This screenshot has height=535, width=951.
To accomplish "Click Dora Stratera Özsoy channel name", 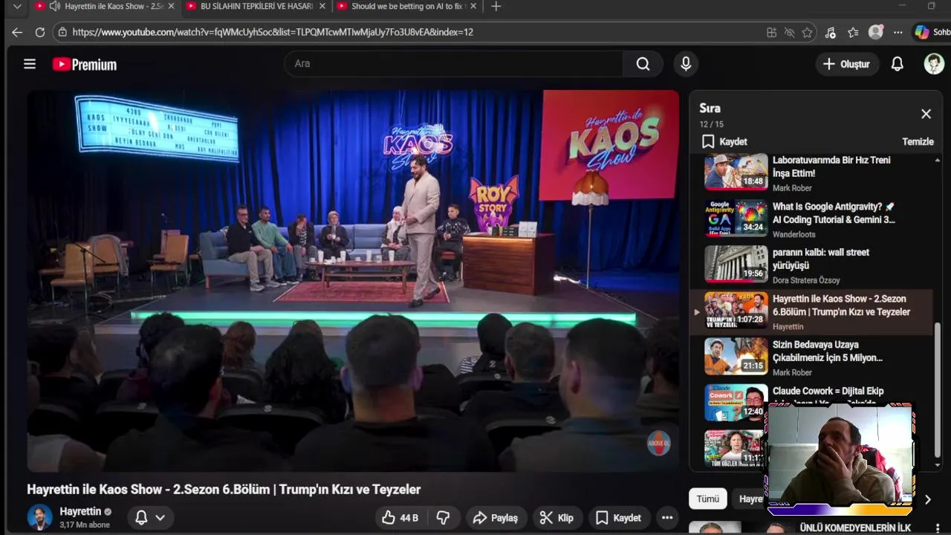I will point(806,280).
